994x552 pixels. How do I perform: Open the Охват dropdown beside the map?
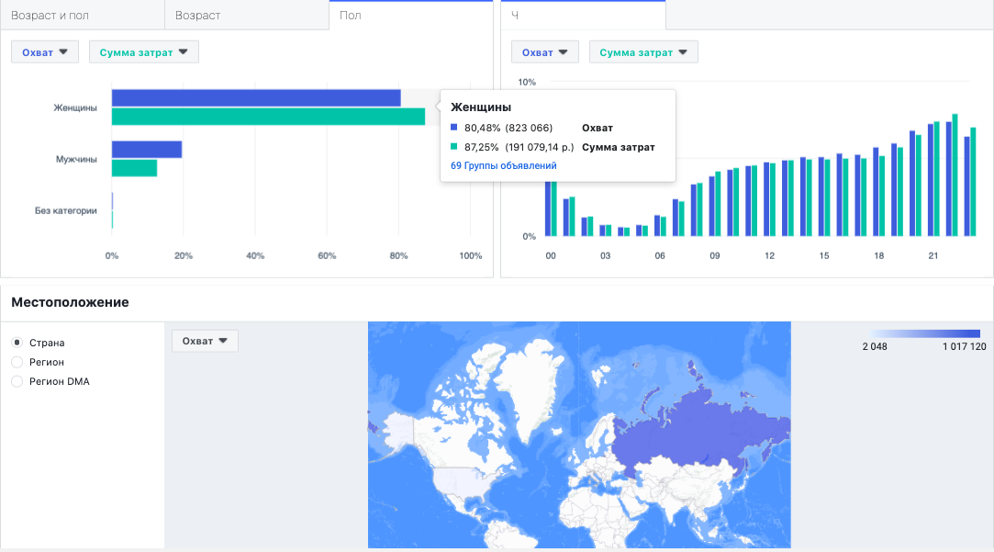(205, 341)
